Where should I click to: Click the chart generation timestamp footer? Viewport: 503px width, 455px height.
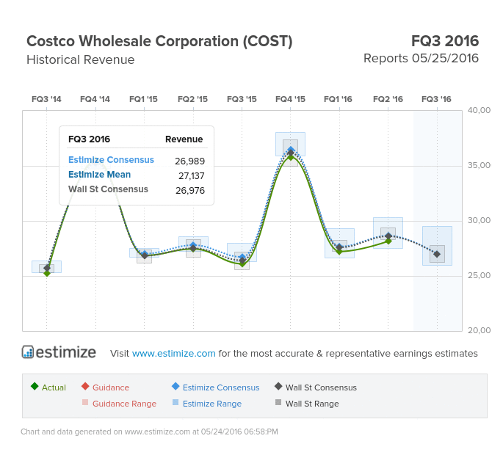pos(149,432)
